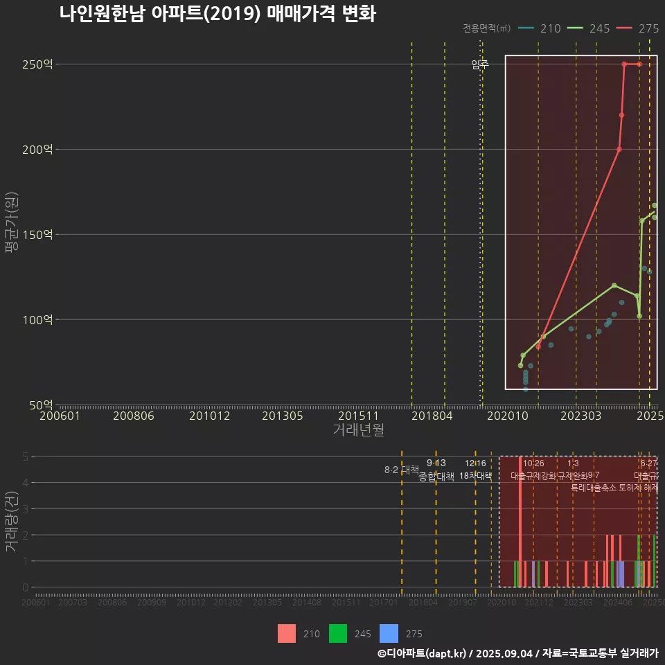Click the chart title 나인원한남 아파트(2019) 매매가격 변화
Viewport: 665px width, 665px height.
(218, 14)
